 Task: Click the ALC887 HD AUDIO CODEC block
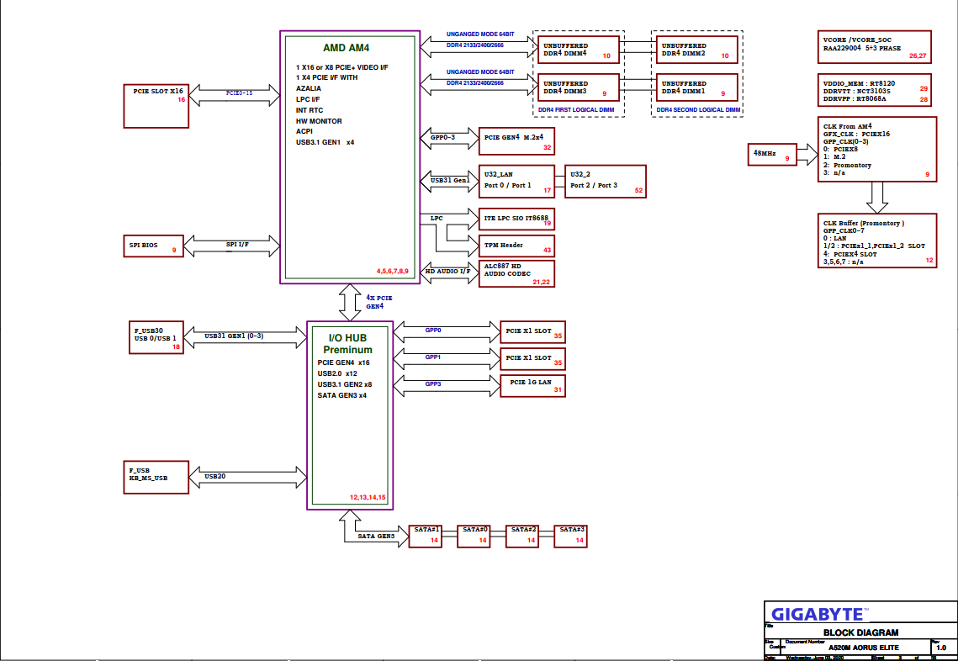point(517,273)
